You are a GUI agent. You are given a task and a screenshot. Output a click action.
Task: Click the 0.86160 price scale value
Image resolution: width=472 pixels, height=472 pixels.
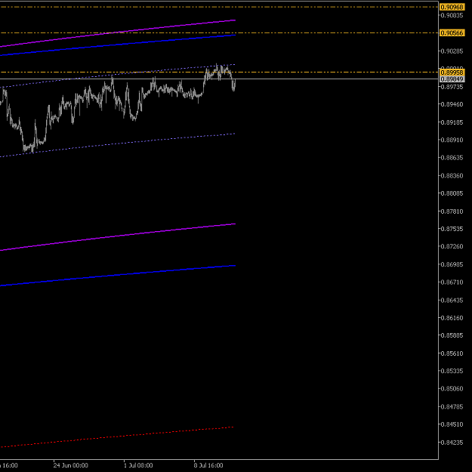click(x=452, y=318)
